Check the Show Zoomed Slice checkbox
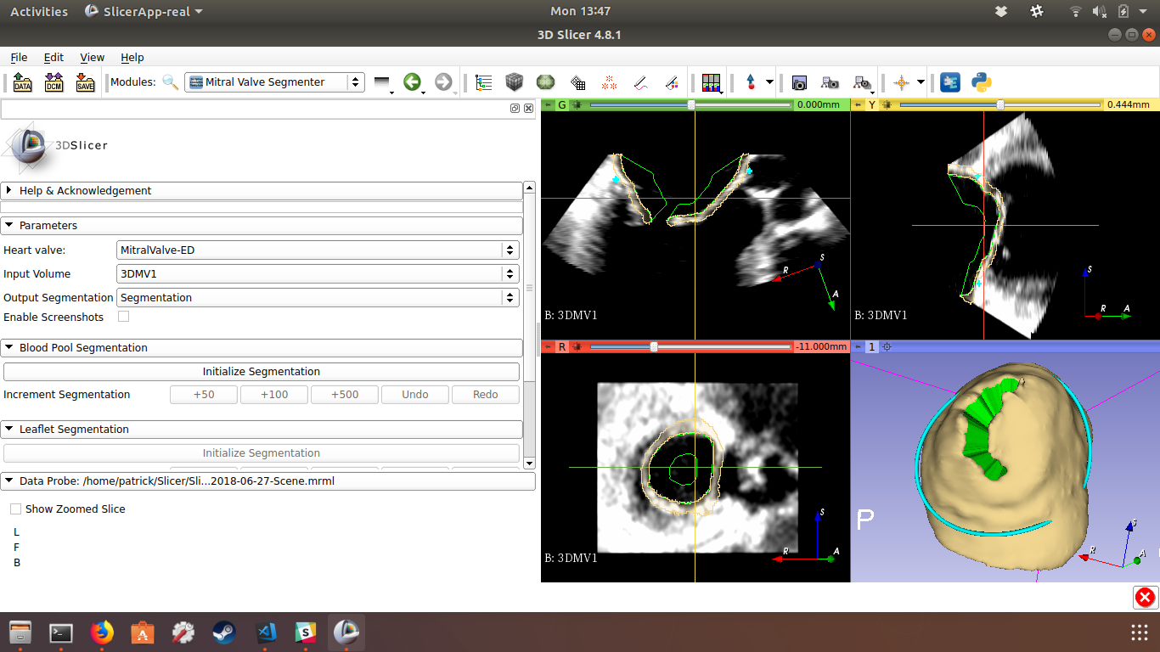 point(15,509)
